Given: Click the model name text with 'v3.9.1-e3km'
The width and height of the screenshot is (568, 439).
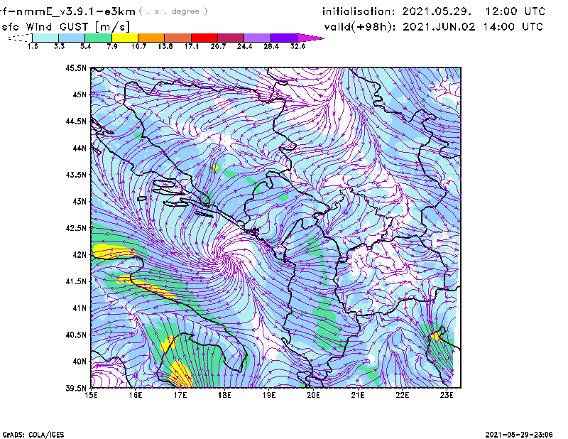Looking at the screenshot, I should [x=67, y=11].
